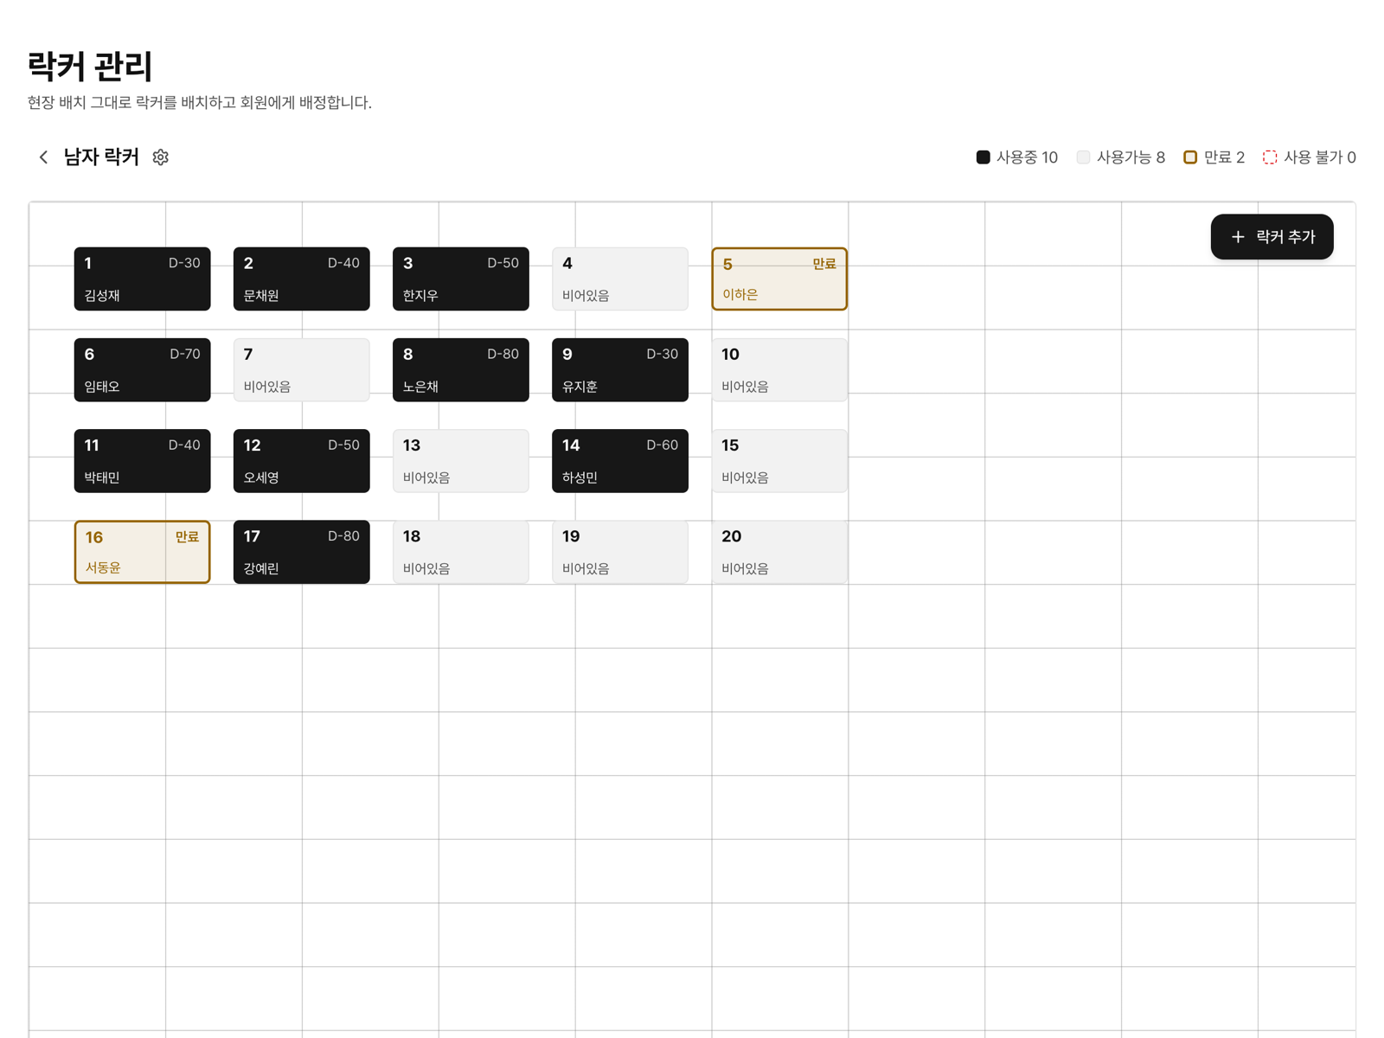Select locker 1 assigned to 김성재
Viewport: 1384px width, 1038px height.
click(x=143, y=279)
